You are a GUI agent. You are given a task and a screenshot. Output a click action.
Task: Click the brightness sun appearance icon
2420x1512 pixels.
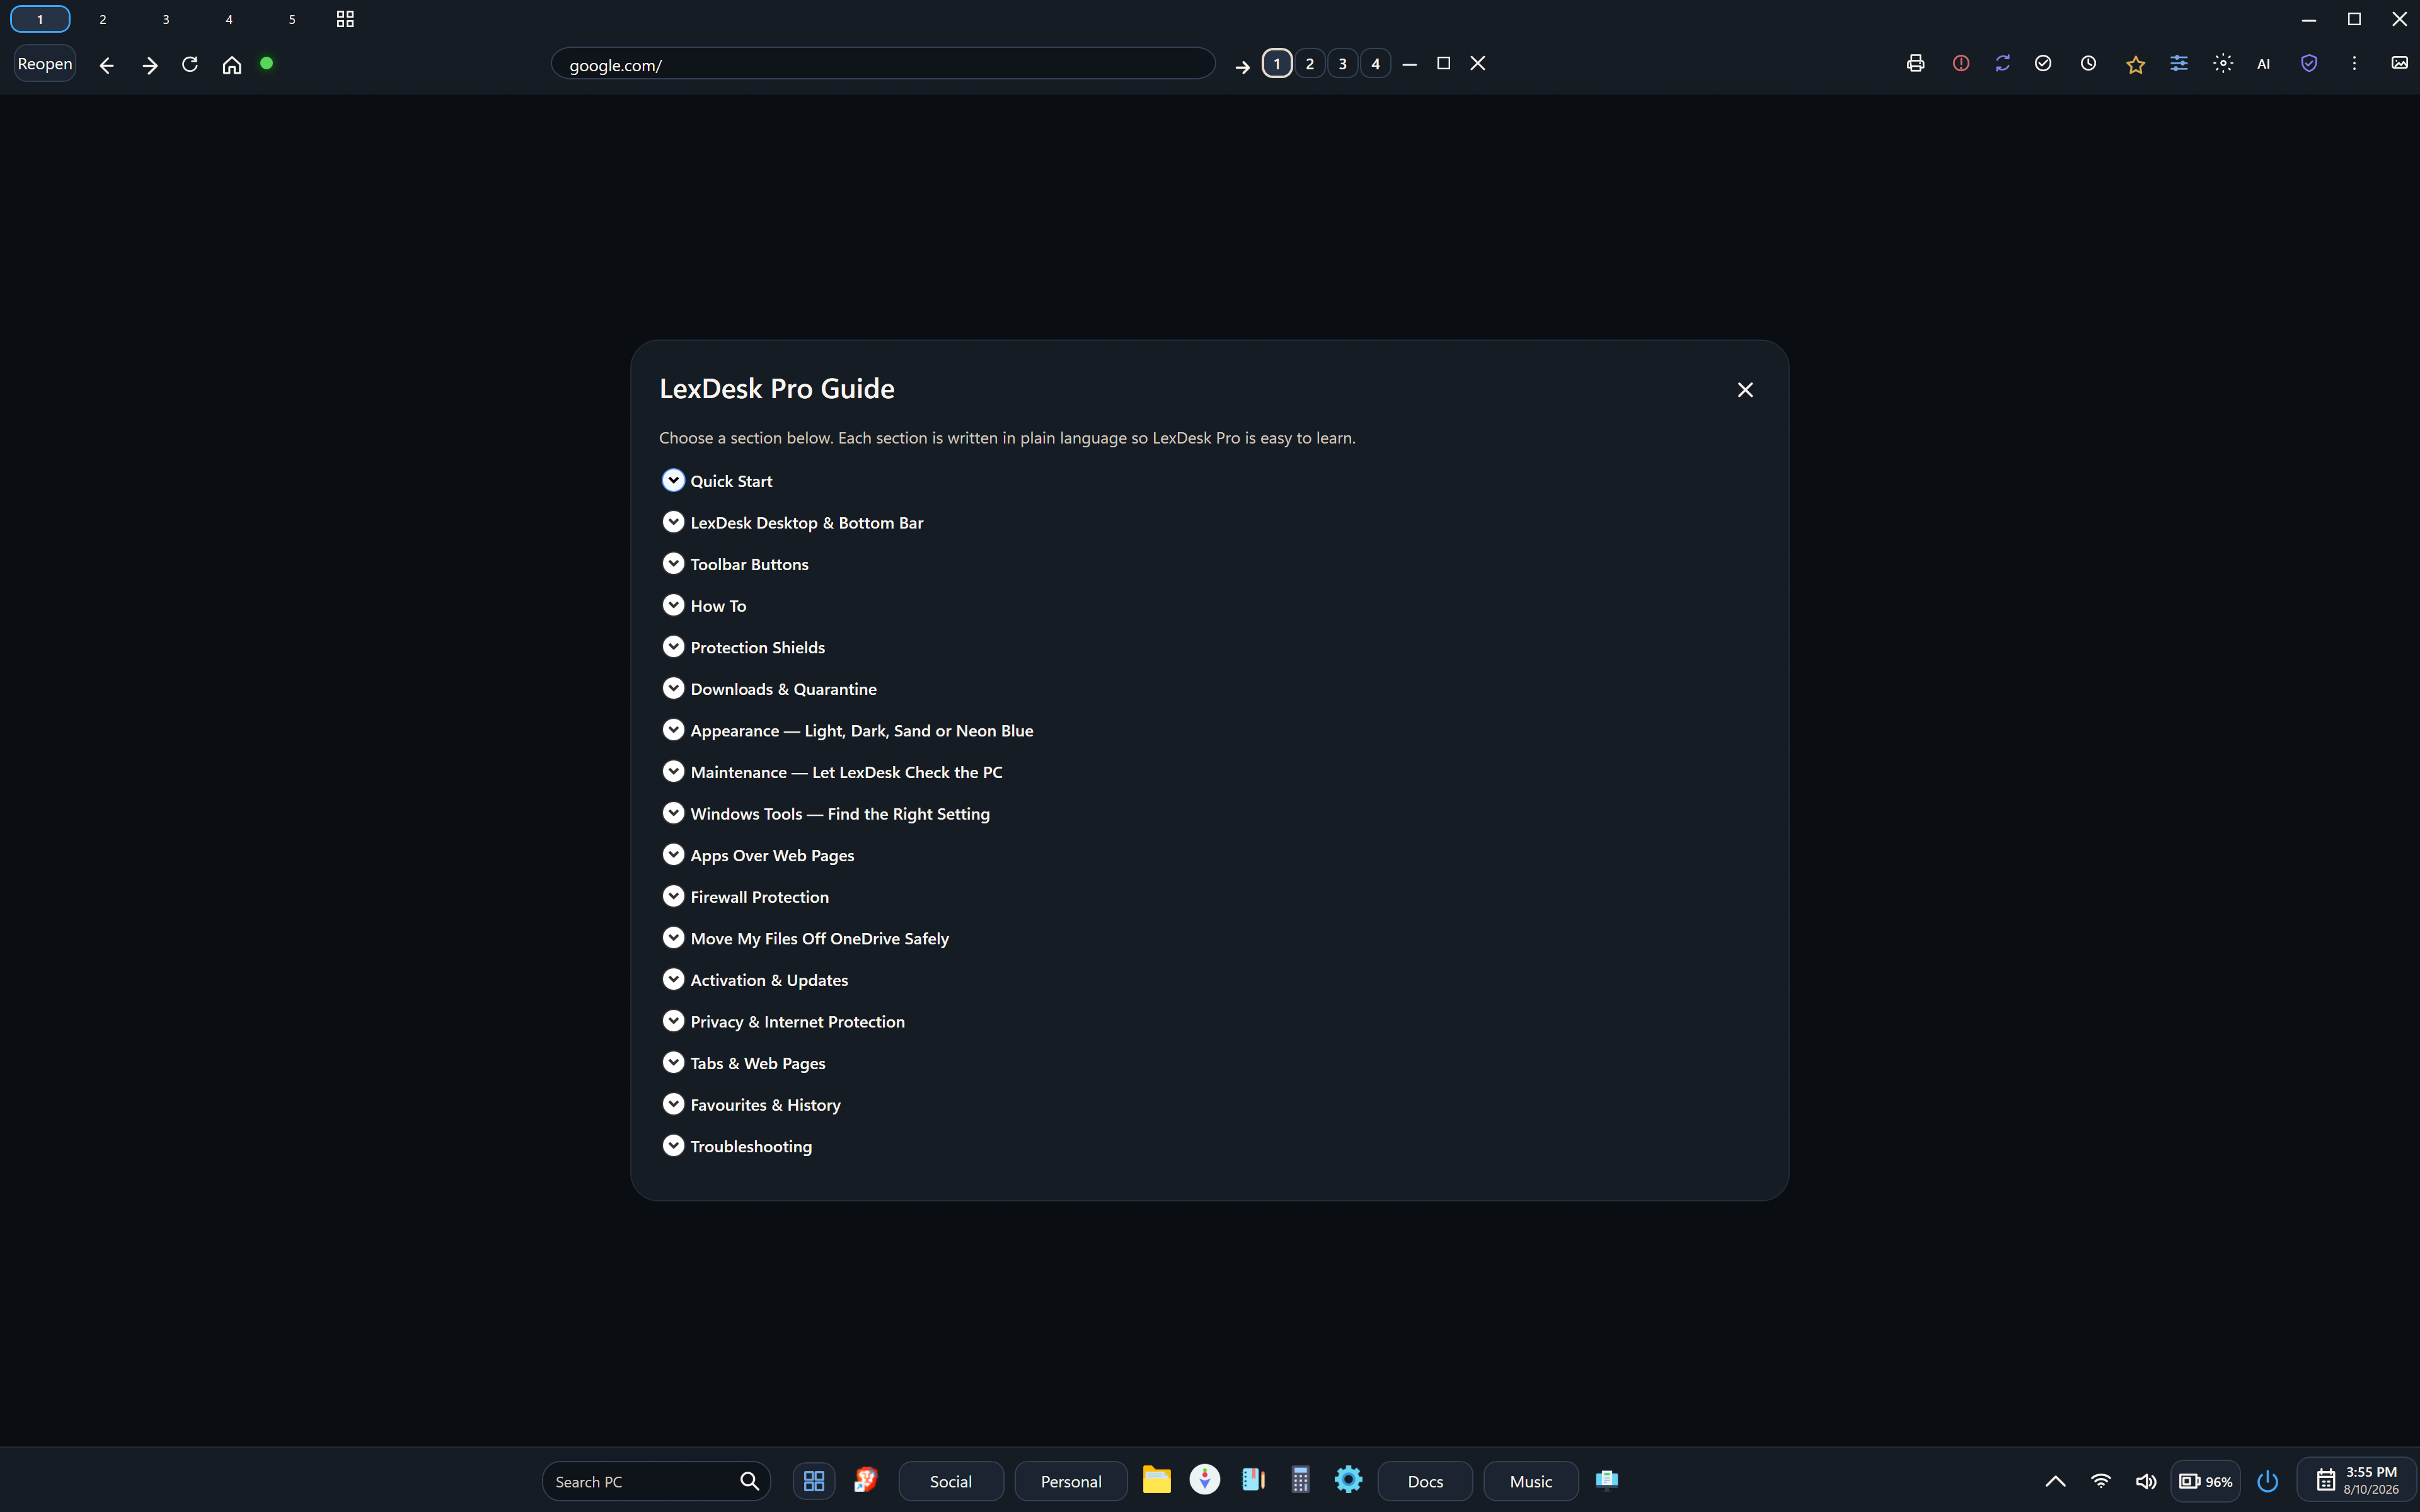(2223, 64)
